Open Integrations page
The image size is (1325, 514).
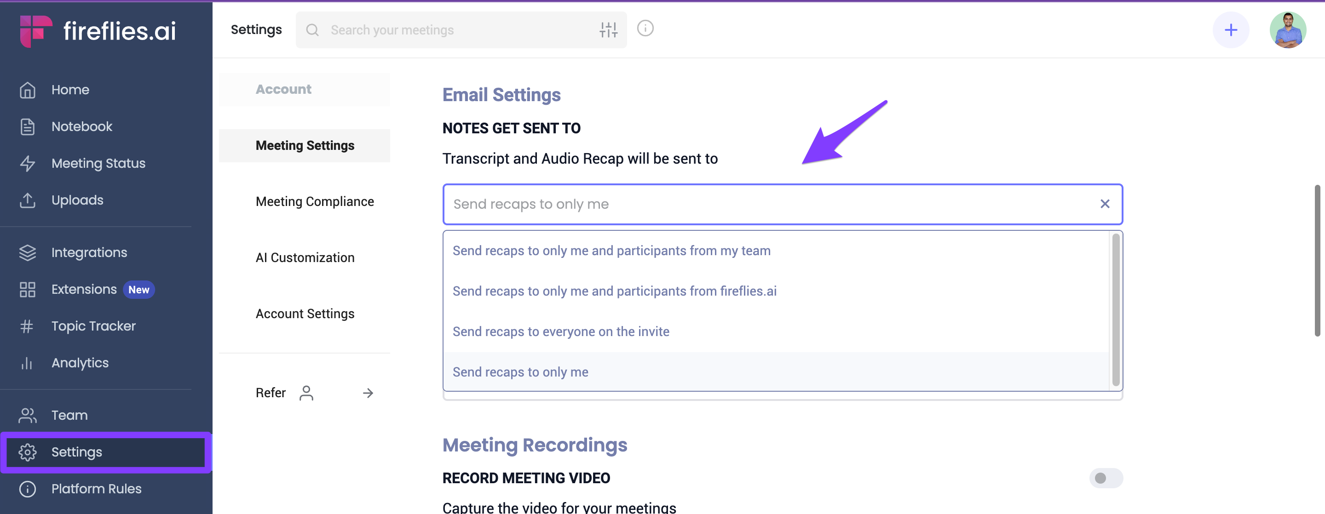(x=89, y=252)
